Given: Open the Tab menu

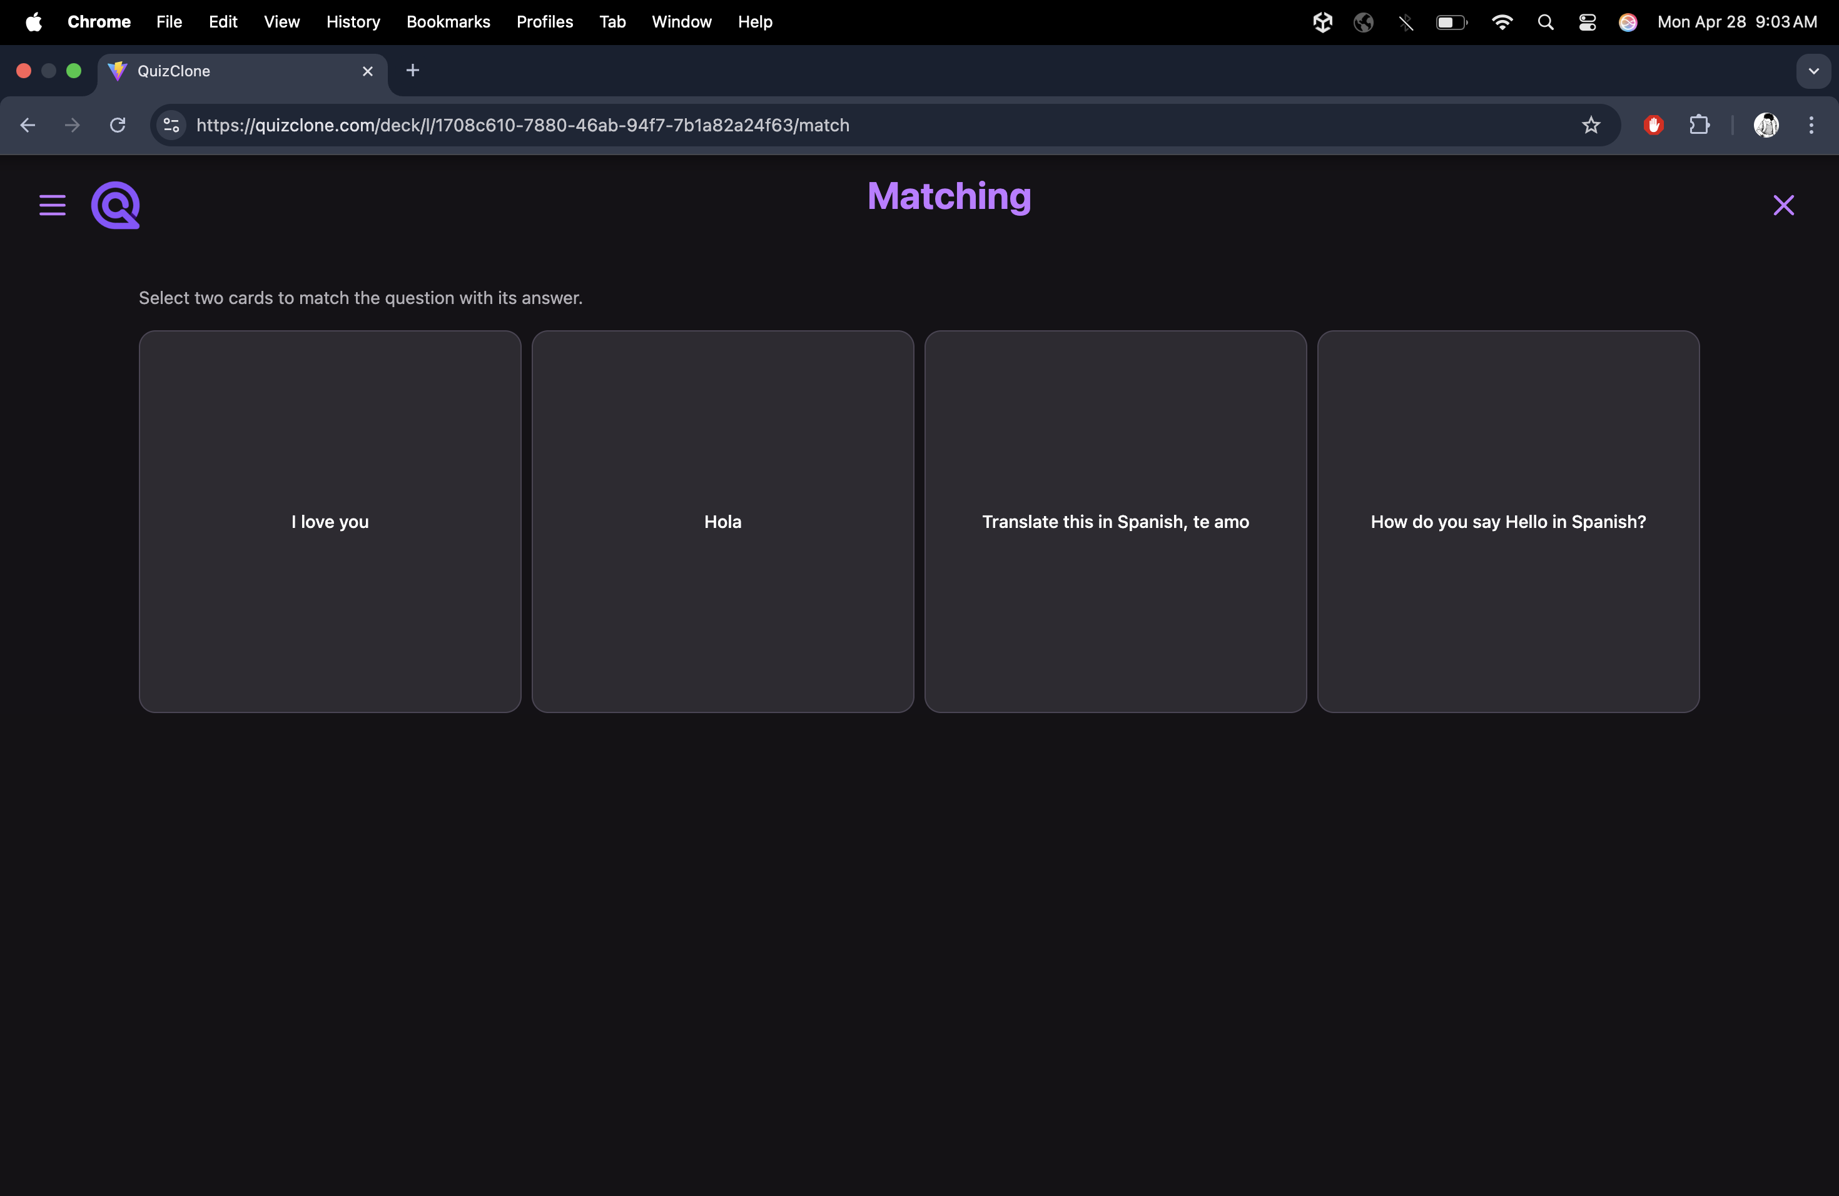Looking at the screenshot, I should point(612,22).
